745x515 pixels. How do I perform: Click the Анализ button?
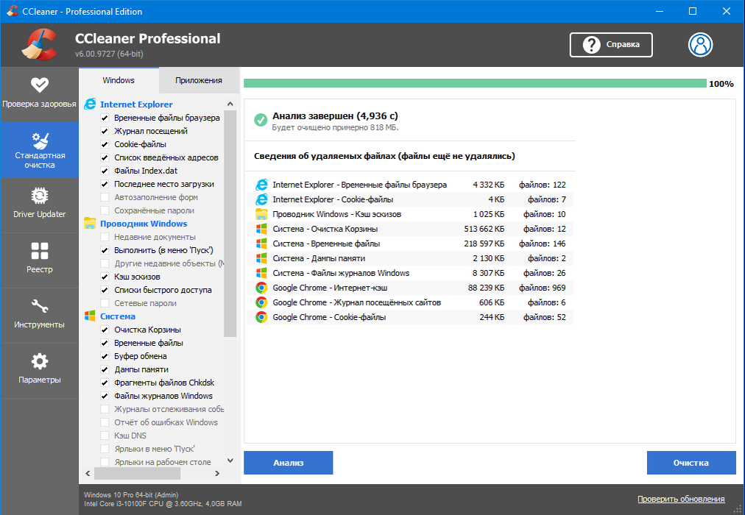click(x=289, y=463)
